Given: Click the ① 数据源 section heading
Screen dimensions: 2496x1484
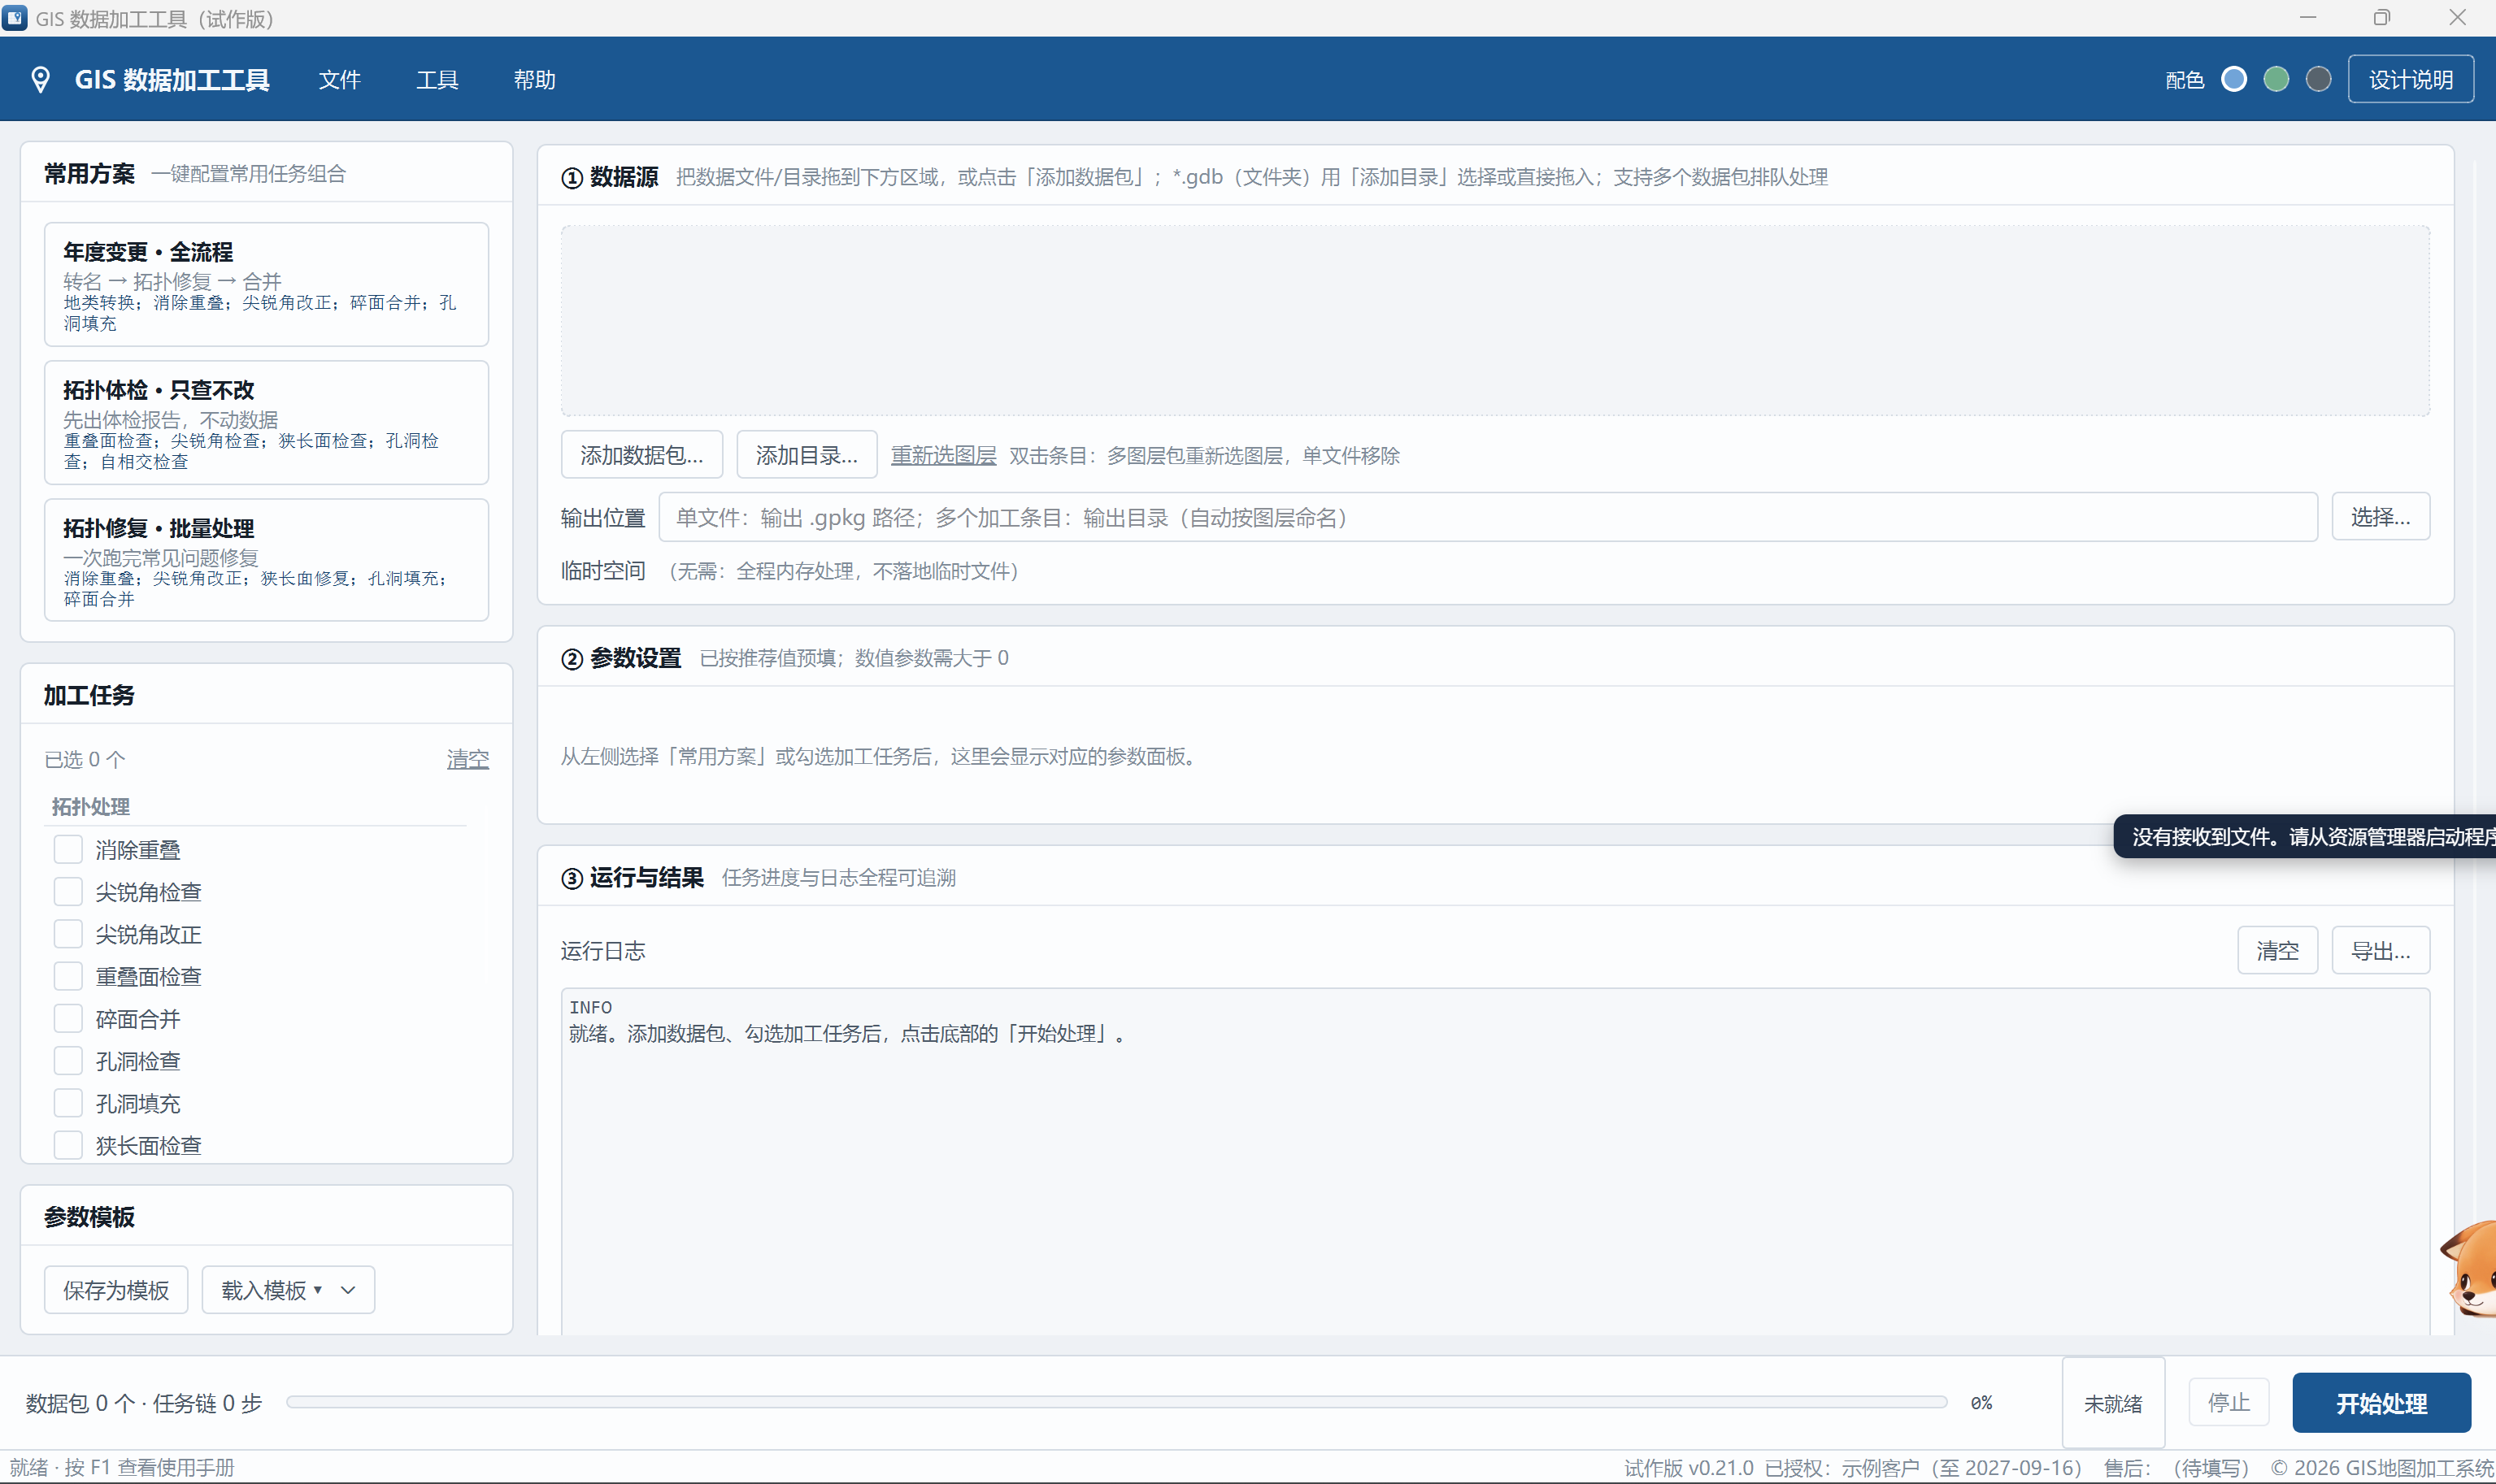Looking at the screenshot, I should point(609,177).
